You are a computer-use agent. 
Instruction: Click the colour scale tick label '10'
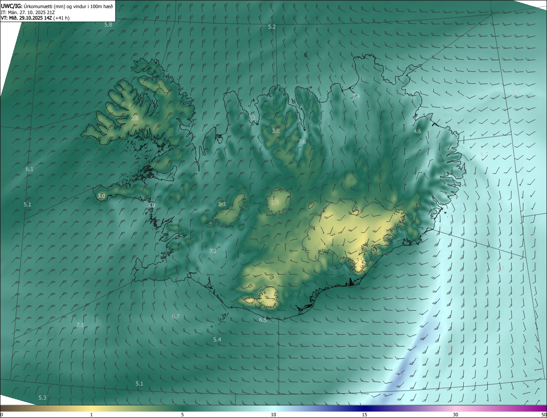[x=273, y=415]
